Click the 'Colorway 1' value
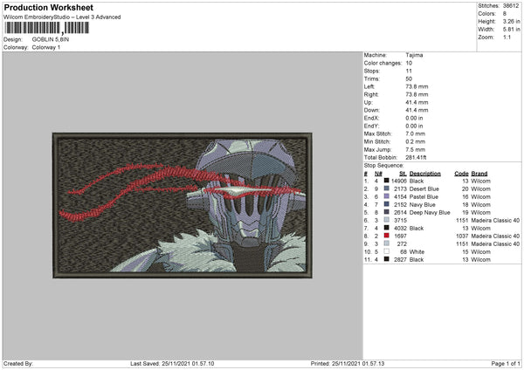 46,47
